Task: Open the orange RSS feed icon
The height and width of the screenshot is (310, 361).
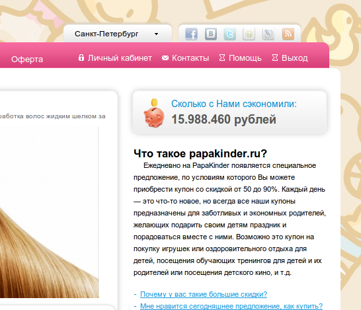Action: point(288,34)
